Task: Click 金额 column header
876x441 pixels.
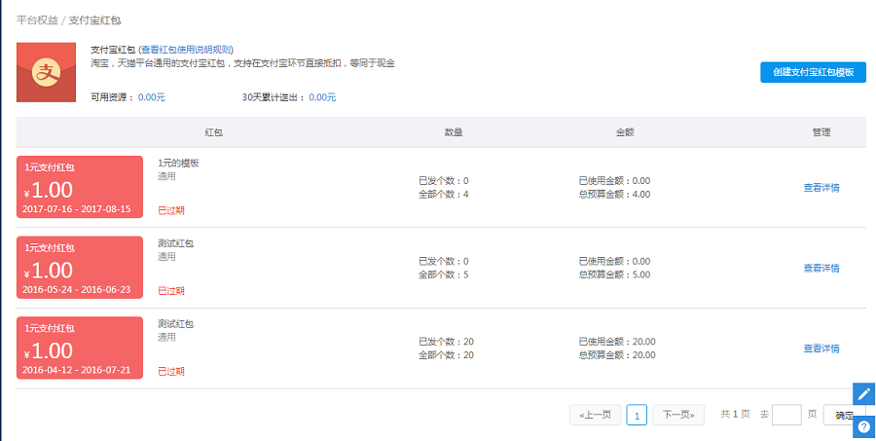Action: pyautogui.click(x=625, y=132)
